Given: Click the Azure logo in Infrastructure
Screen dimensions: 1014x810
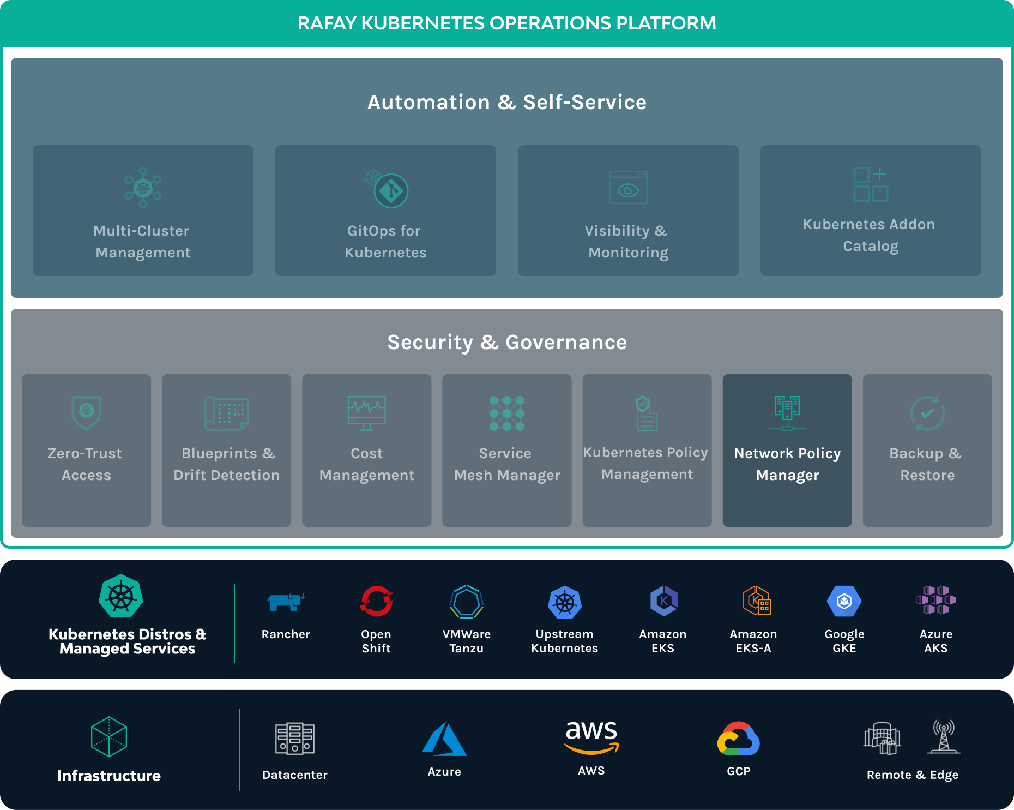Looking at the screenshot, I should click(444, 739).
